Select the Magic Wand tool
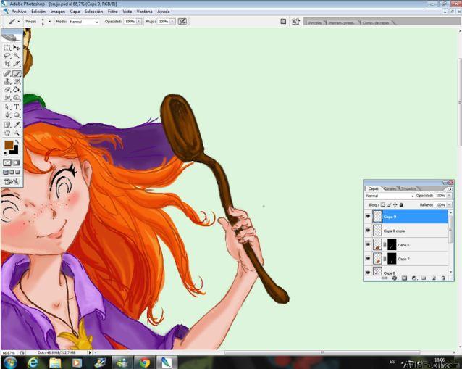The width and height of the screenshot is (462, 369). point(17,56)
